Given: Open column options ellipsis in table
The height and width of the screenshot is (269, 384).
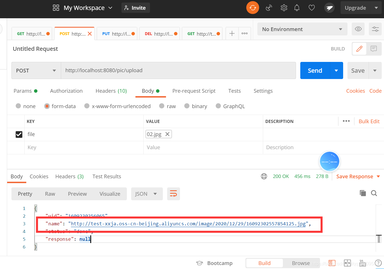Looking at the screenshot, I should pyautogui.click(x=346, y=121).
